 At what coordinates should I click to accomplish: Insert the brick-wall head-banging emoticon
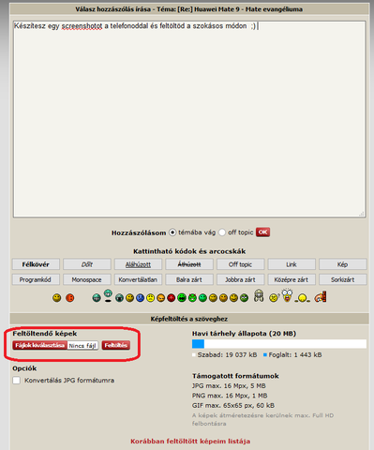tap(320, 296)
